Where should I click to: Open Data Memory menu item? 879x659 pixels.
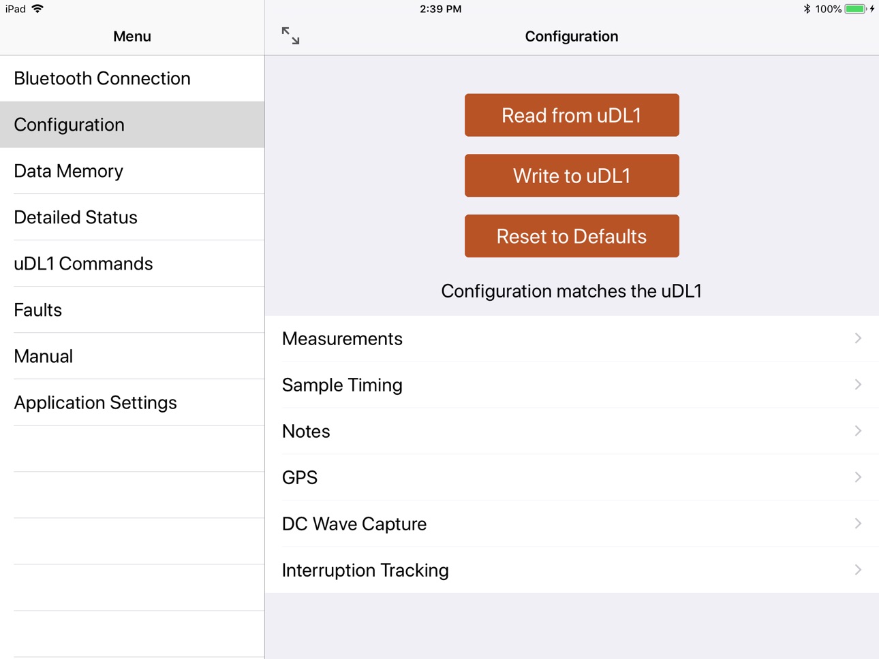click(132, 171)
